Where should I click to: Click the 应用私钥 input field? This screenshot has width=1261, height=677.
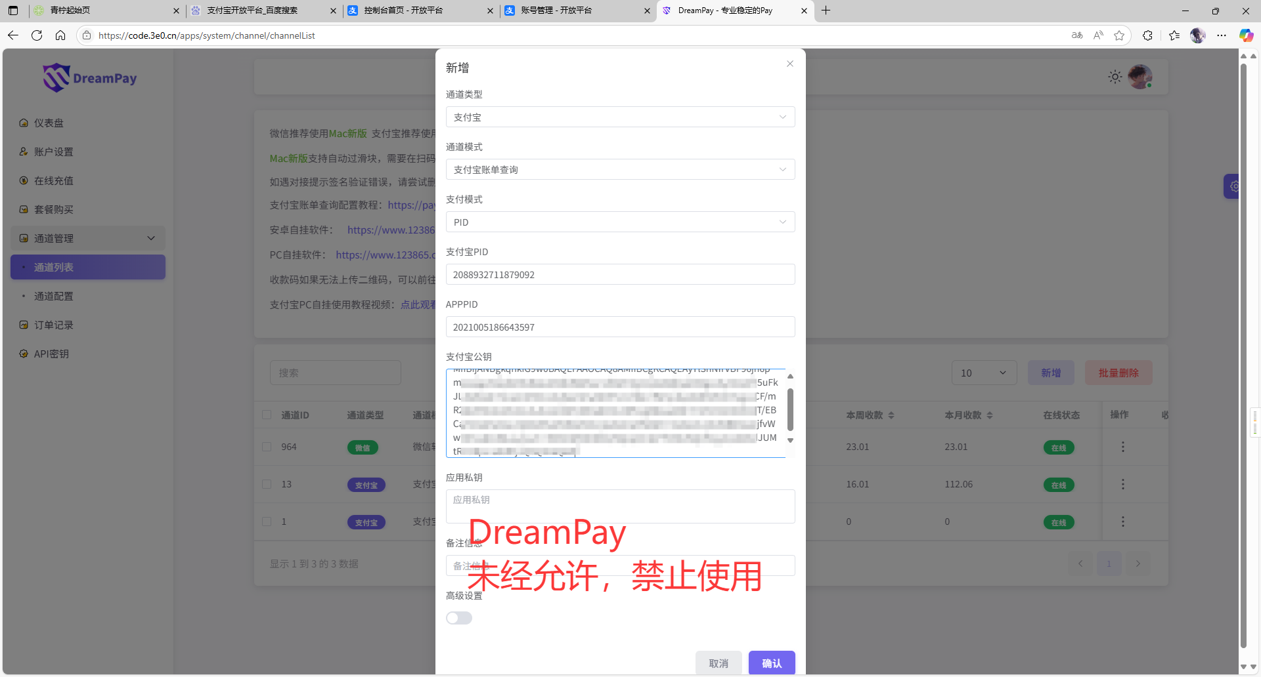click(620, 506)
